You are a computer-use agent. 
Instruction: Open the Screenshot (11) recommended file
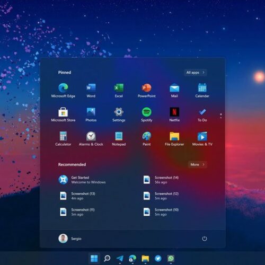coord(77,212)
